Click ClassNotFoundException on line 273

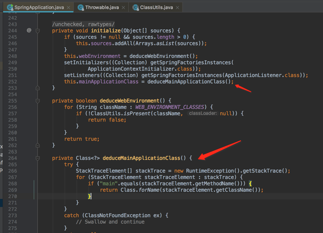coord(118,215)
